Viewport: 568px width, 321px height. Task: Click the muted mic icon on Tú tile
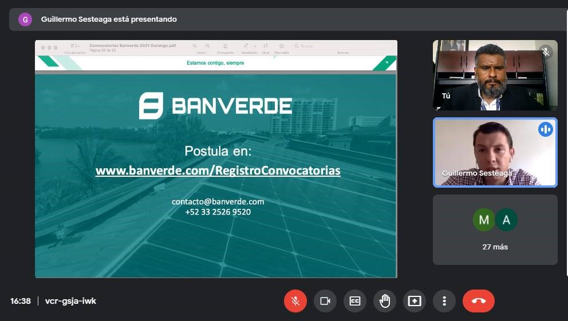546,52
